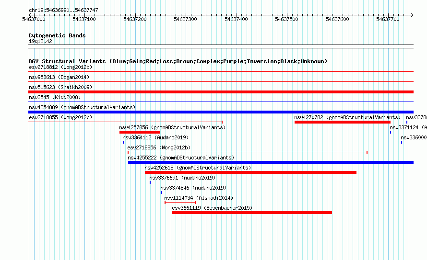Click the nsv4257856 (gnomADStructuralVariants) label
Screen dimensions: 427x260
[x=172, y=127]
